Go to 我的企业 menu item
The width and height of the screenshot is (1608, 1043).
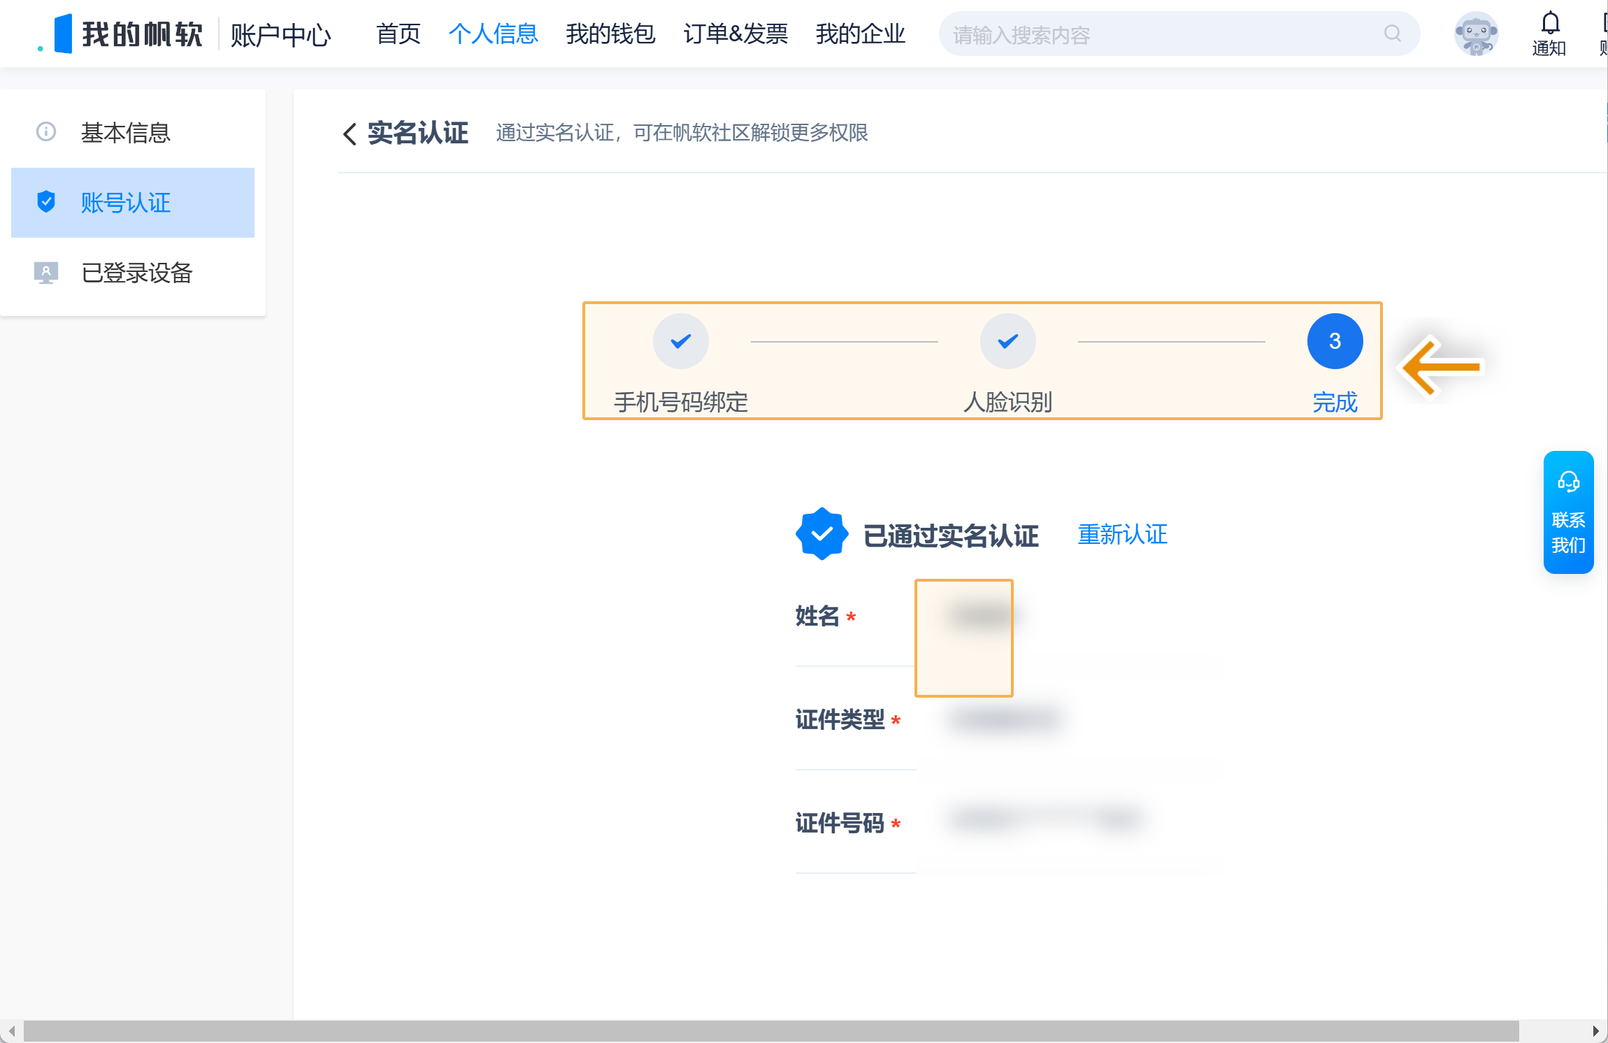coord(860,34)
